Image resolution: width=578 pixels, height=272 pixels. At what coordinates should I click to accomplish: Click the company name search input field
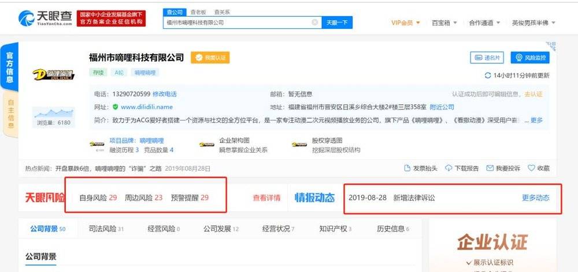[x=238, y=22]
